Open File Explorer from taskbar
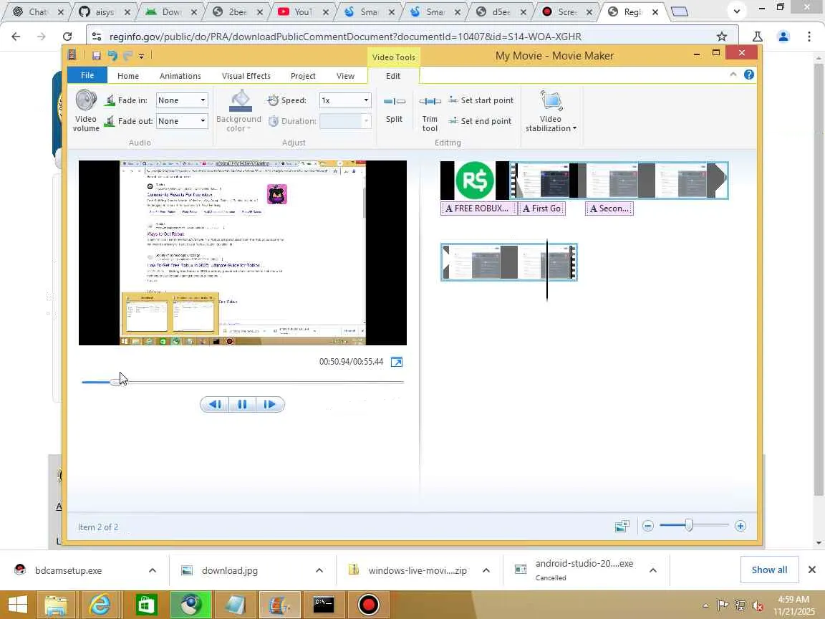This screenshot has width=825, height=619. pos(55,605)
